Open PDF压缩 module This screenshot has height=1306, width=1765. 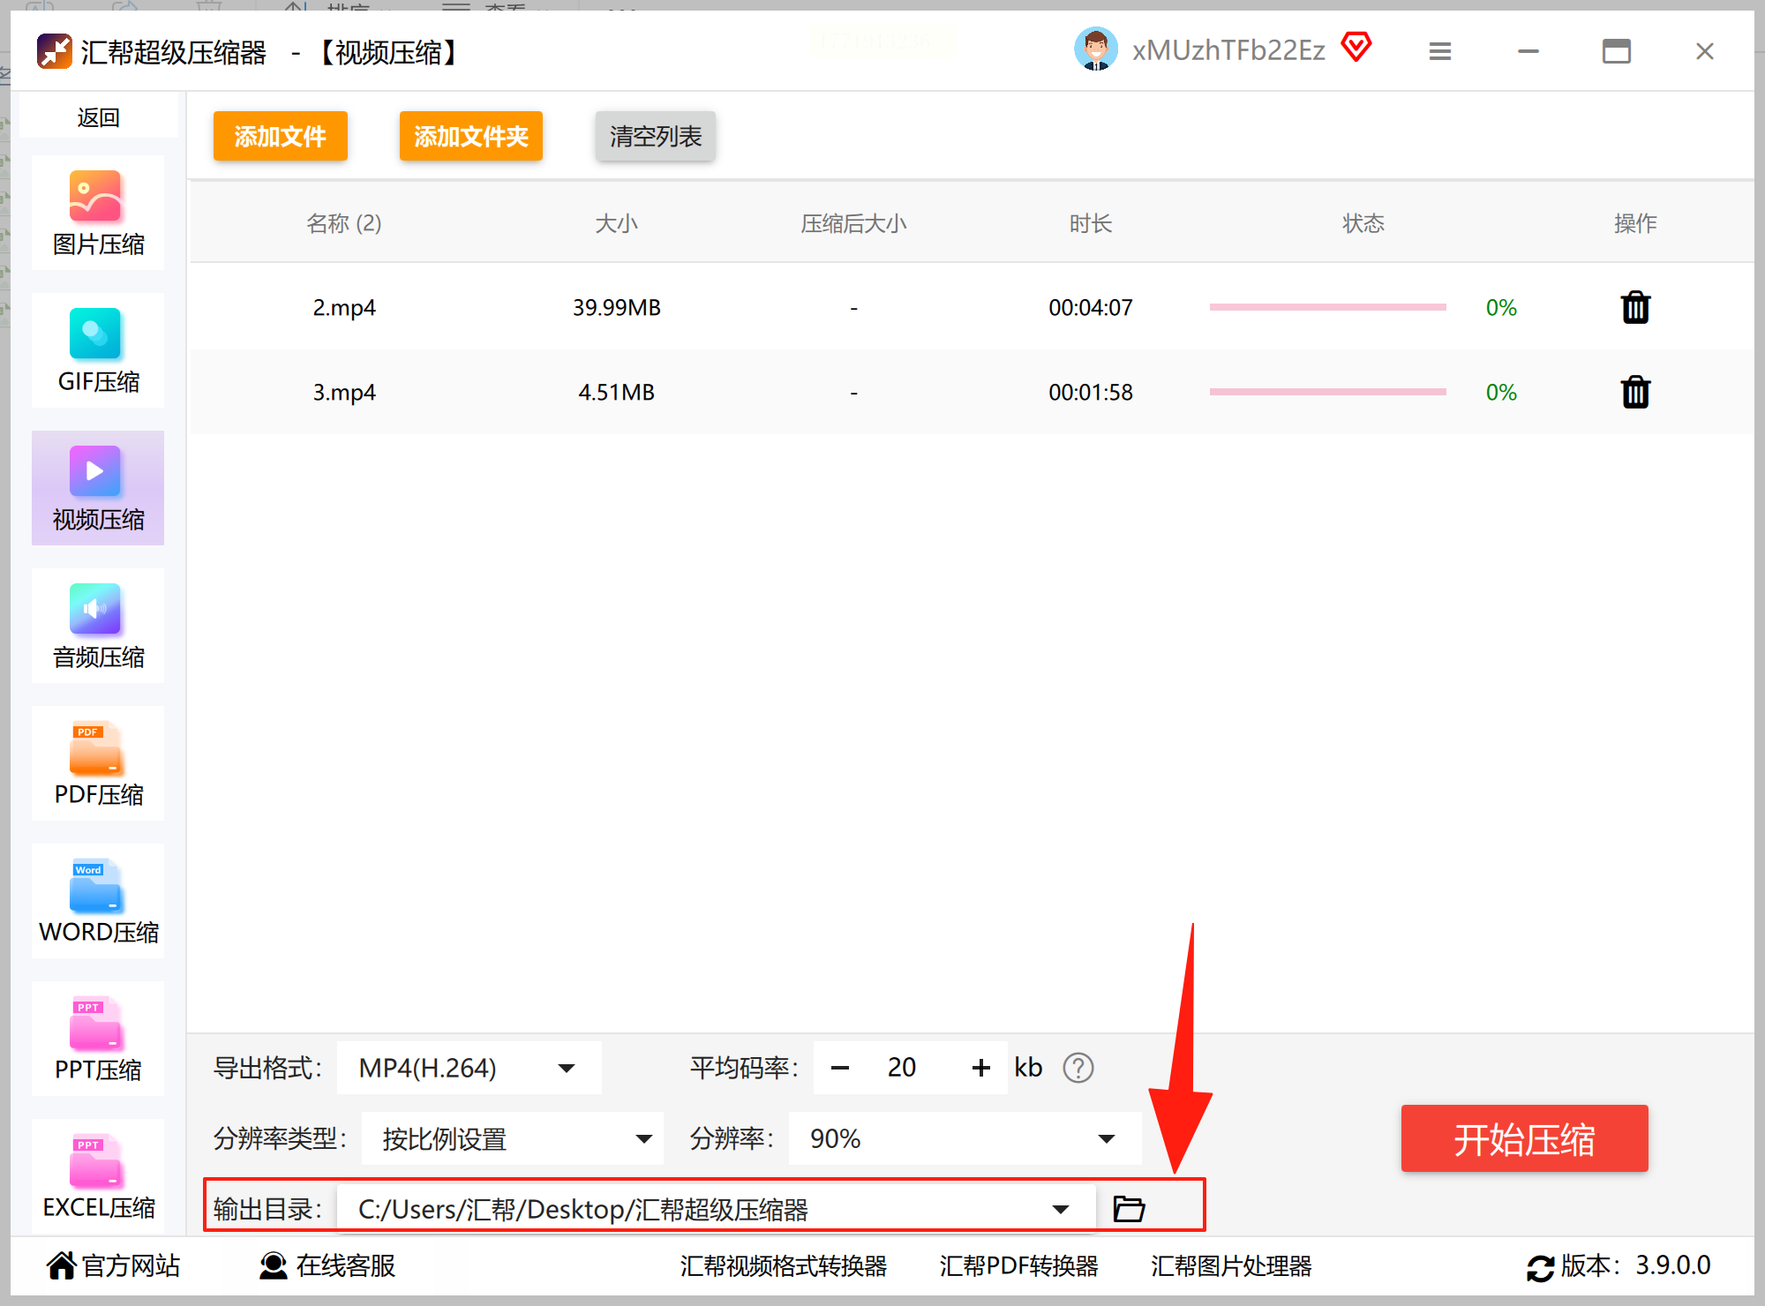pyautogui.click(x=98, y=764)
